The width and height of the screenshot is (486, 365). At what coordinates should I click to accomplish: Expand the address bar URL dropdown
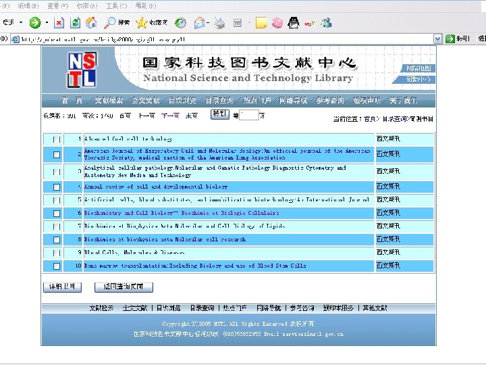tap(437, 39)
